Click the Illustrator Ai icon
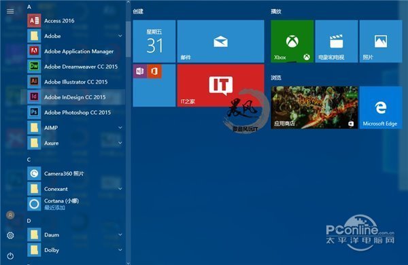408x265 pixels. 34,82
